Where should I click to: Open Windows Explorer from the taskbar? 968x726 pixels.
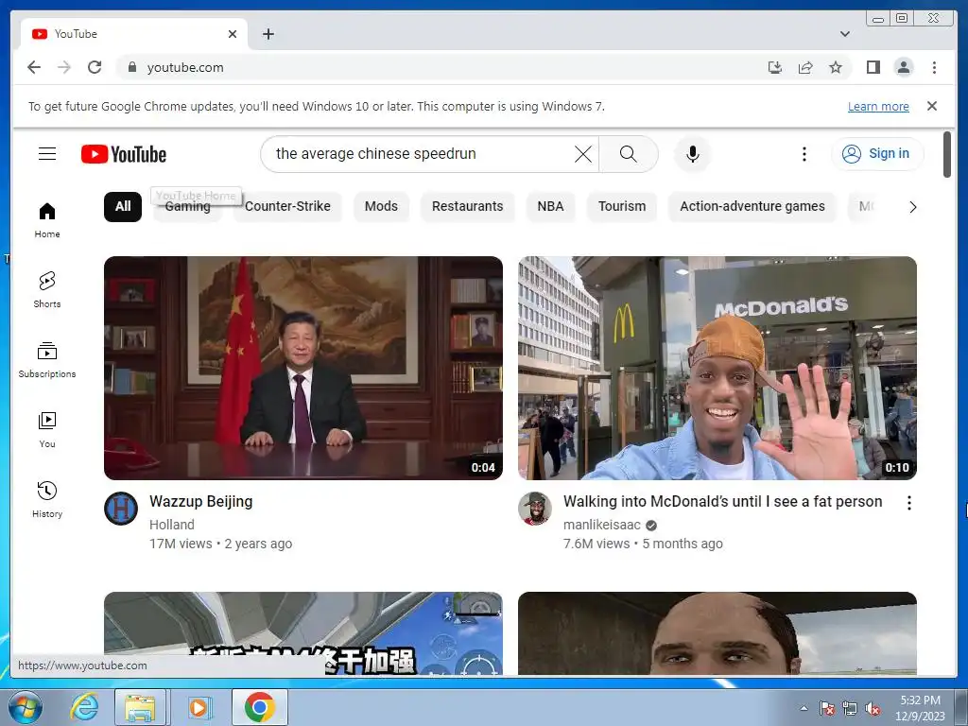(140, 707)
